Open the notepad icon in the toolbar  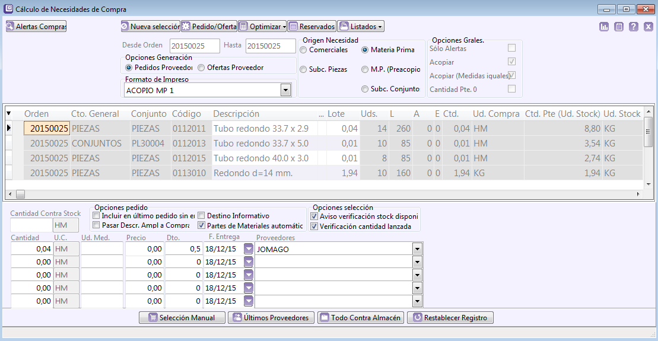click(x=619, y=27)
